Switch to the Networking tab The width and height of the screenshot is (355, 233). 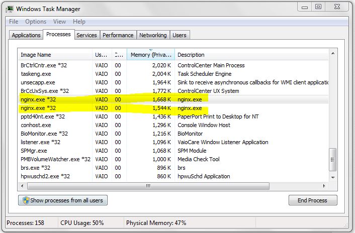[x=153, y=35]
